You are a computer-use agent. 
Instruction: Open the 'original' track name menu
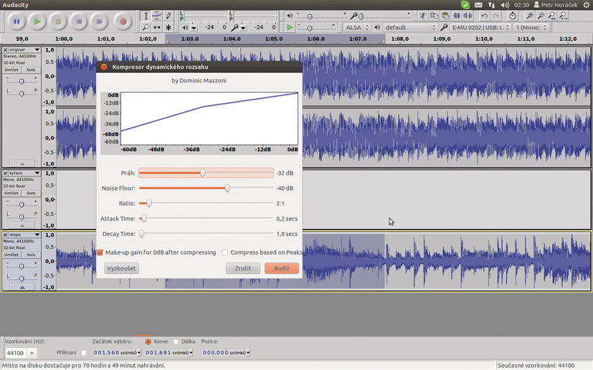point(24,49)
